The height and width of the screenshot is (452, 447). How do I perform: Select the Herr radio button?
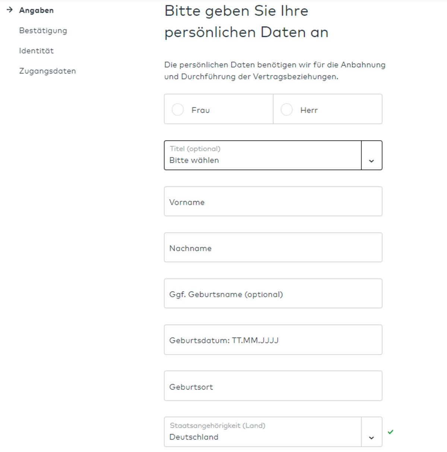pyautogui.click(x=286, y=109)
